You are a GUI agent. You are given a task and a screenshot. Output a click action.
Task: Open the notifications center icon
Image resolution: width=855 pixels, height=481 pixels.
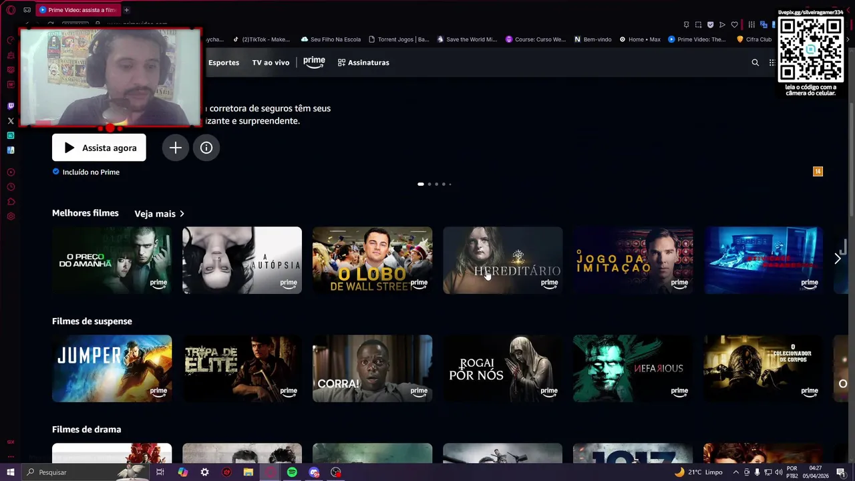click(x=841, y=472)
